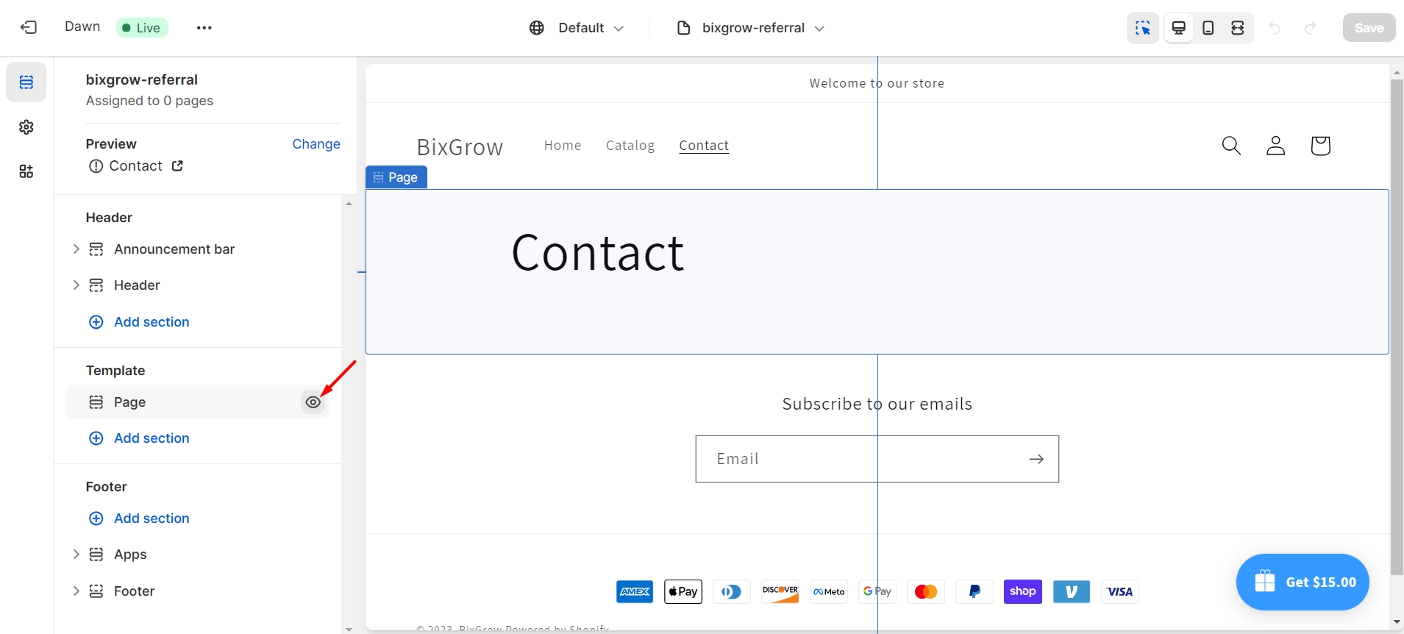
Task: Click the Contact page heading
Action: click(x=598, y=253)
